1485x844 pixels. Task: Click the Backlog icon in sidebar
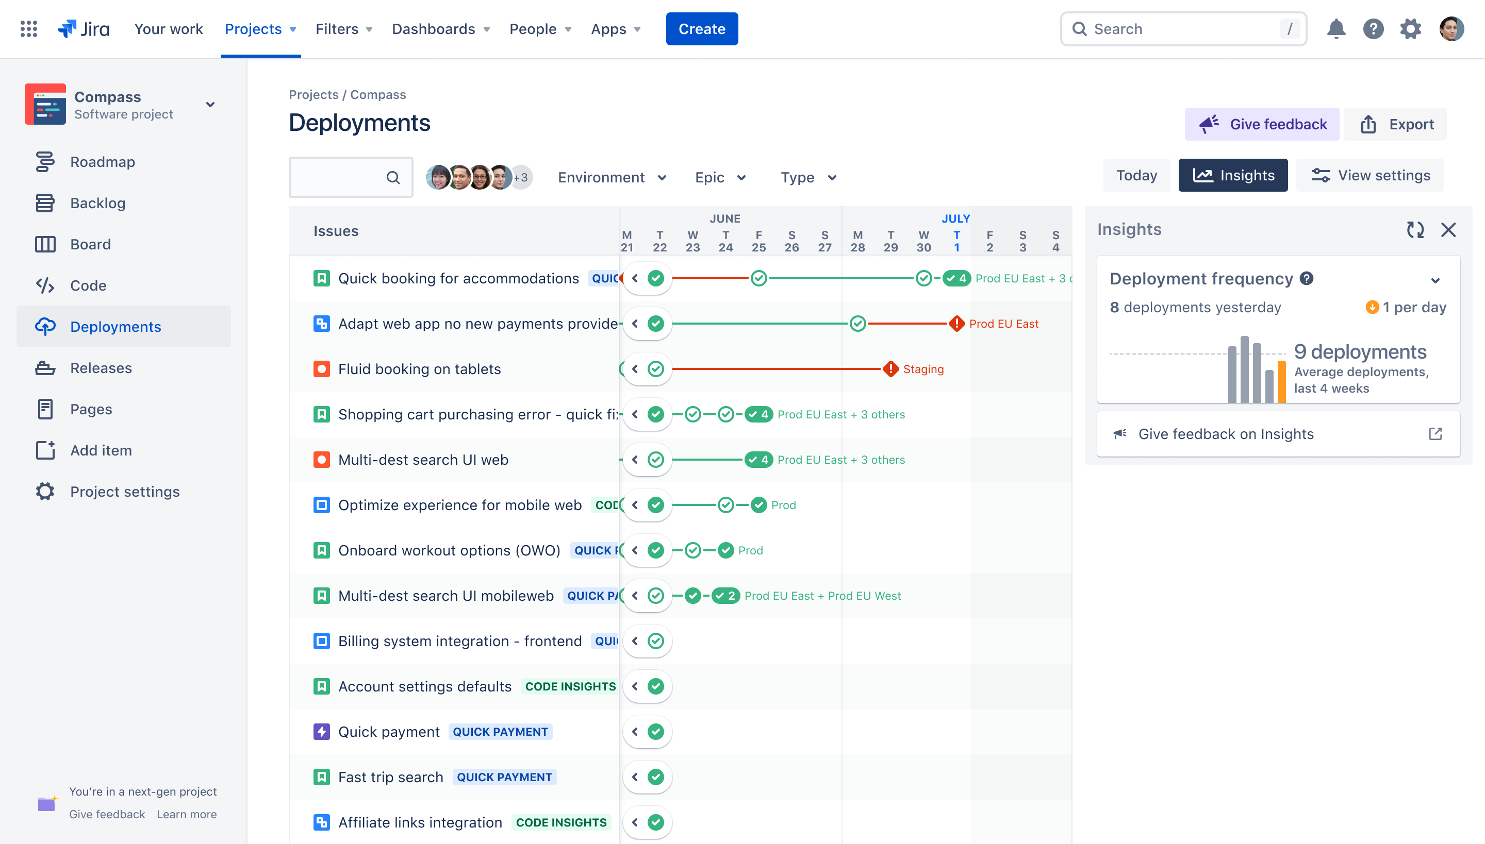tap(43, 202)
